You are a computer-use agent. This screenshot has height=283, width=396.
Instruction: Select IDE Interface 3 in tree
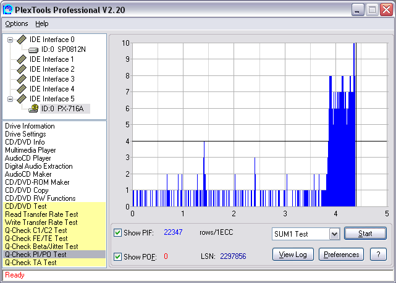click(52, 79)
